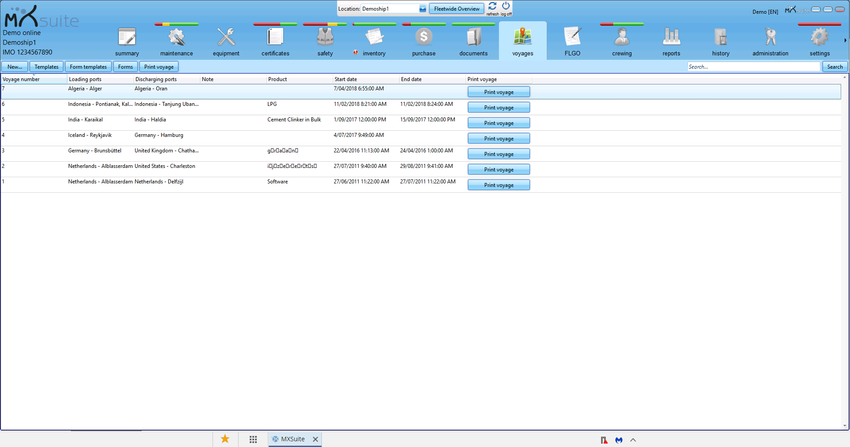Viewport: 850px width, 447px height.
Task: Open the Templates tab
Action: (46, 67)
